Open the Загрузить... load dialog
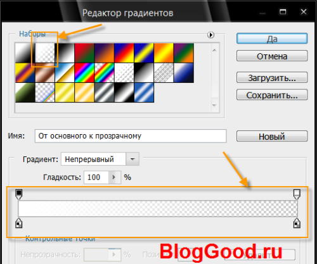Viewport: 317px width, 264px height. [x=272, y=77]
